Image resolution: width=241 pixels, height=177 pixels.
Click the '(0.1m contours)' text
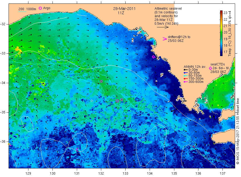coord(166,12)
